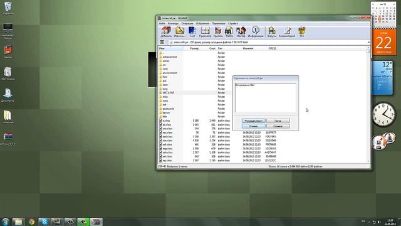
Task: Click the volume icon in the system tray
Action: [x=379, y=222]
